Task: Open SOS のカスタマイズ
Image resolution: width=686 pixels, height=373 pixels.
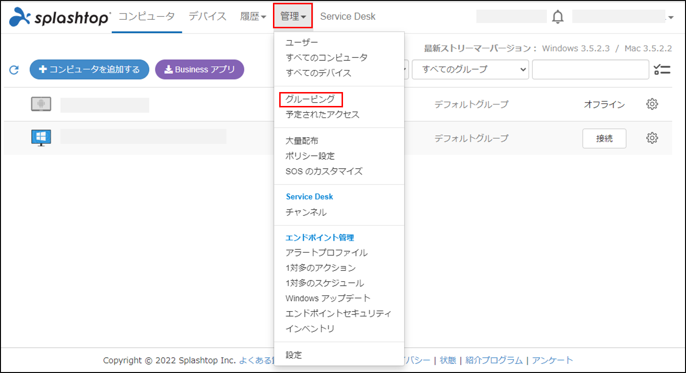Action: (324, 171)
